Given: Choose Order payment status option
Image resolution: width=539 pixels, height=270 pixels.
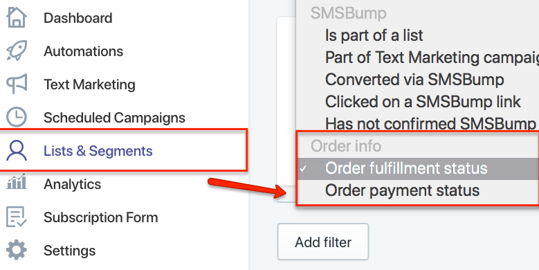Looking at the screenshot, I should click(418, 190).
